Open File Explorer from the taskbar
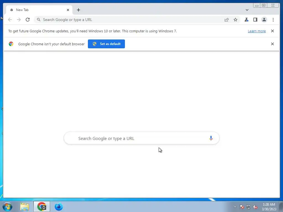Viewport: 283px width, 212px height. pos(25,206)
